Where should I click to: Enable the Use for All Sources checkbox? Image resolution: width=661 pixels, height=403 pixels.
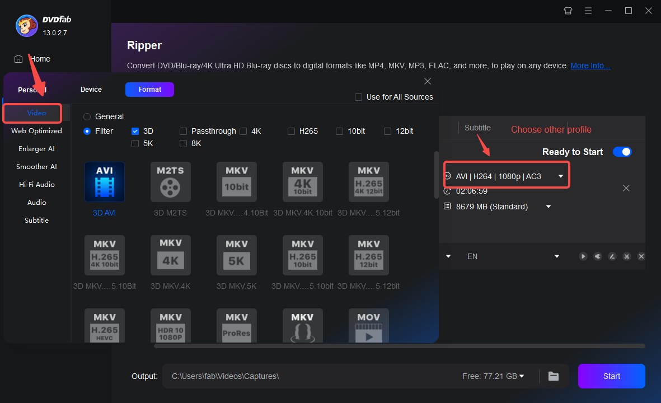[x=359, y=97]
